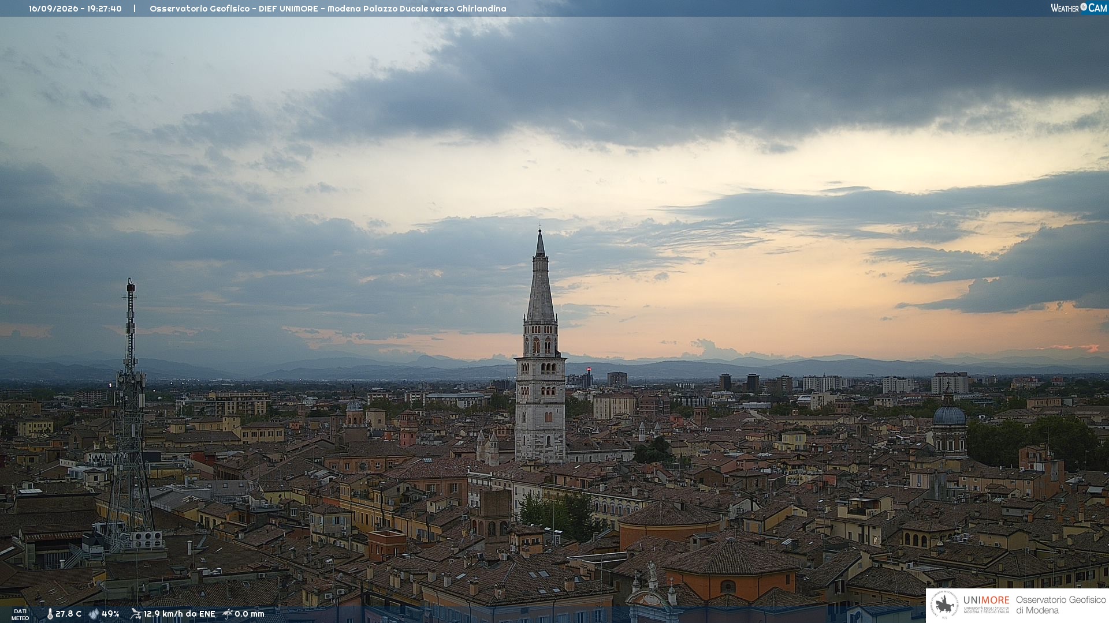Click the Ghirlandina bell tower spire
The width and height of the screenshot is (1109, 623).
pyautogui.click(x=541, y=277)
